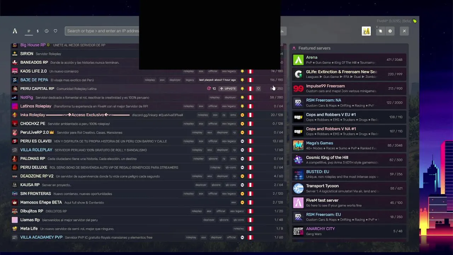Open featured server Arena
Viewport: 453px width, 255px height.
(x=349, y=60)
